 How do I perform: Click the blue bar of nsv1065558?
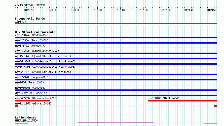(x=116, y=90)
